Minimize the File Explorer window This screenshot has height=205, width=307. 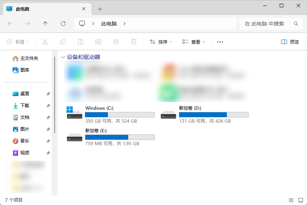(265, 6)
